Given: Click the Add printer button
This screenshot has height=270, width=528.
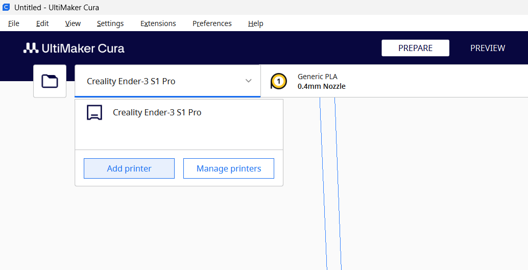Looking at the screenshot, I should [129, 168].
